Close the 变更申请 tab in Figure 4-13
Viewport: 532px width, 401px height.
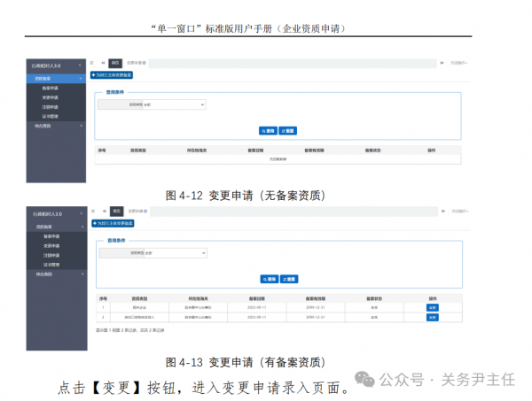coord(146,212)
